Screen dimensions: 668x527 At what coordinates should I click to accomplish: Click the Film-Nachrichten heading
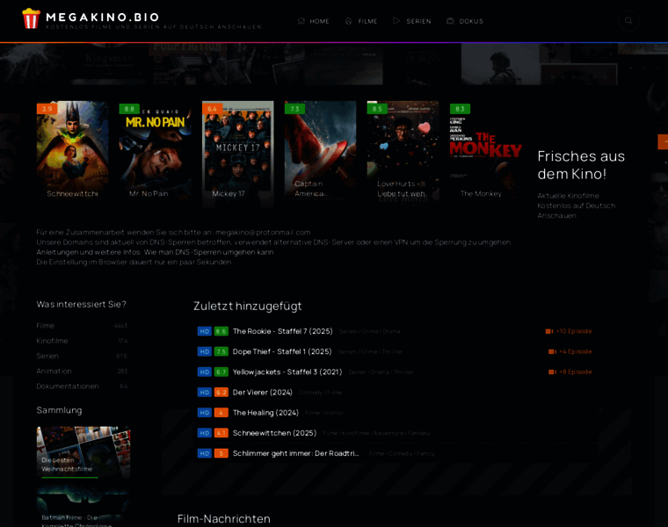pos(223,519)
